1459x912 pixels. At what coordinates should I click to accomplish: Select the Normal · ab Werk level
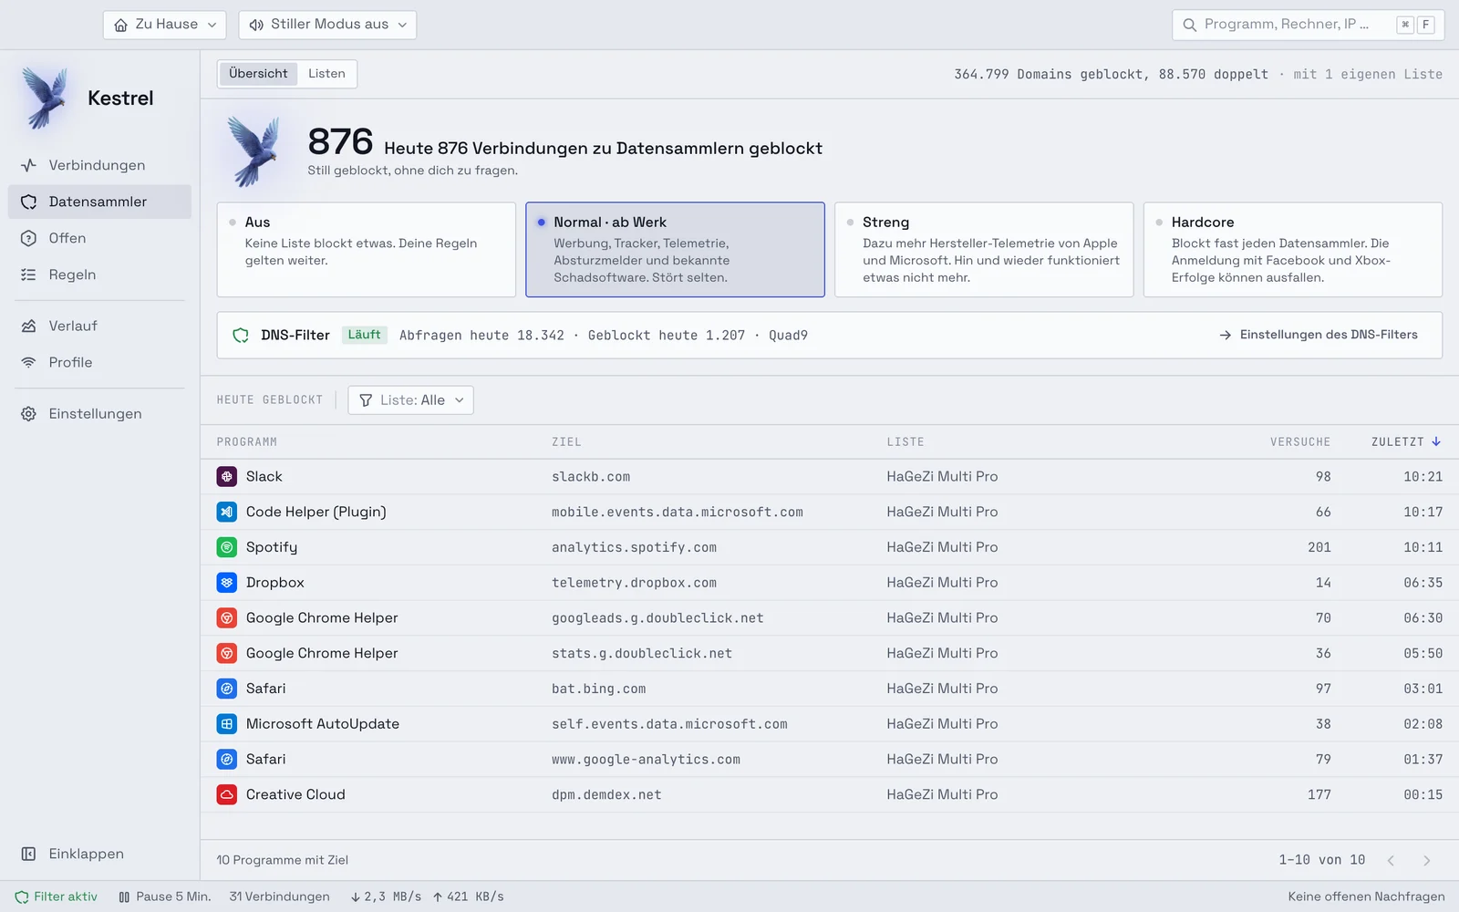pyautogui.click(x=675, y=250)
